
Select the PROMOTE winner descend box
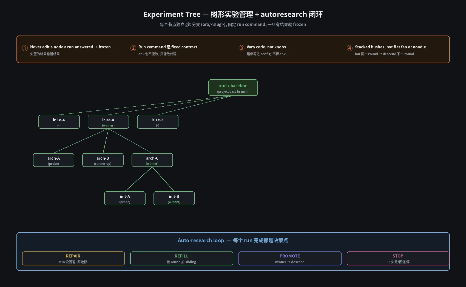point(290,259)
